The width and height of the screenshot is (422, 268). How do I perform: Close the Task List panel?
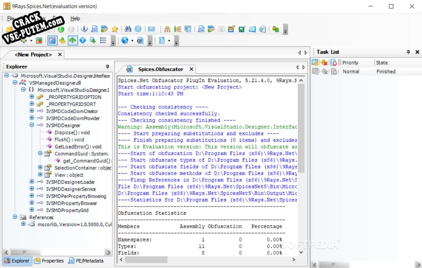[417, 52]
